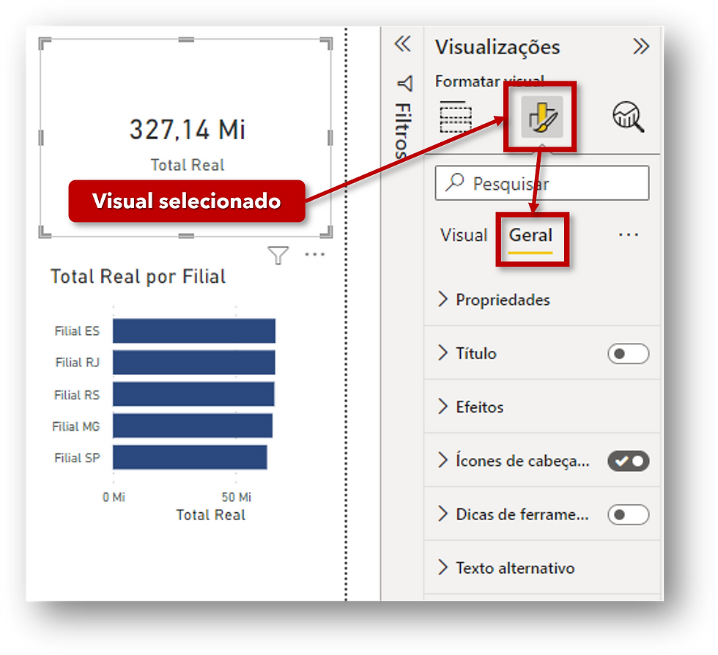Click the Filial RJ axis label

point(78,363)
